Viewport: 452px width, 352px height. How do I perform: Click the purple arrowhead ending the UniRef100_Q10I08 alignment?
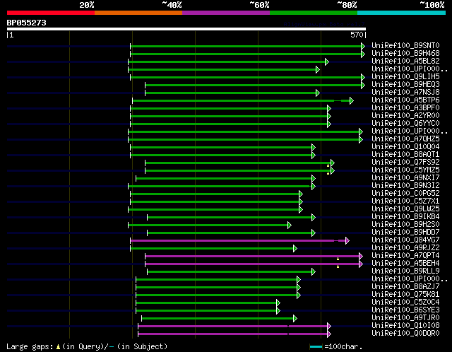coord(329,327)
